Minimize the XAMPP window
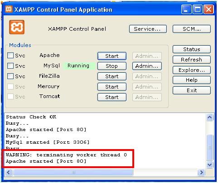218x183 pixels. tap(186, 9)
